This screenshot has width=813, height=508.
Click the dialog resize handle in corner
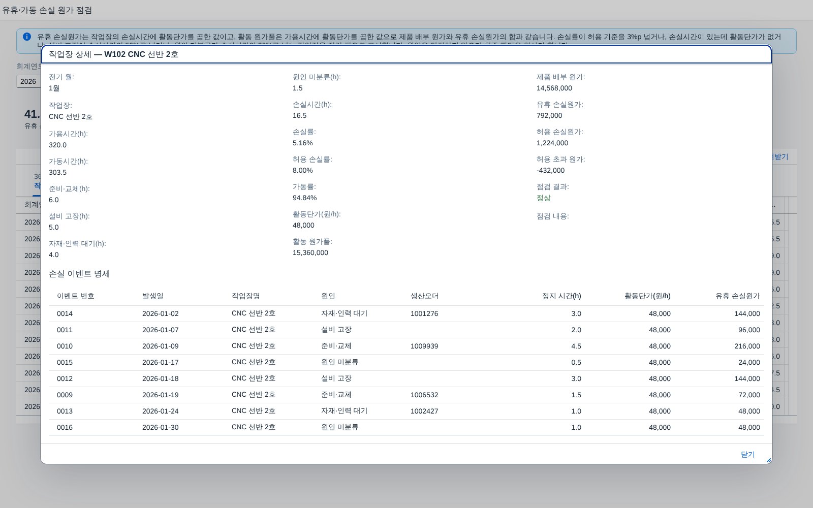pyautogui.click(x=768, y=460)
